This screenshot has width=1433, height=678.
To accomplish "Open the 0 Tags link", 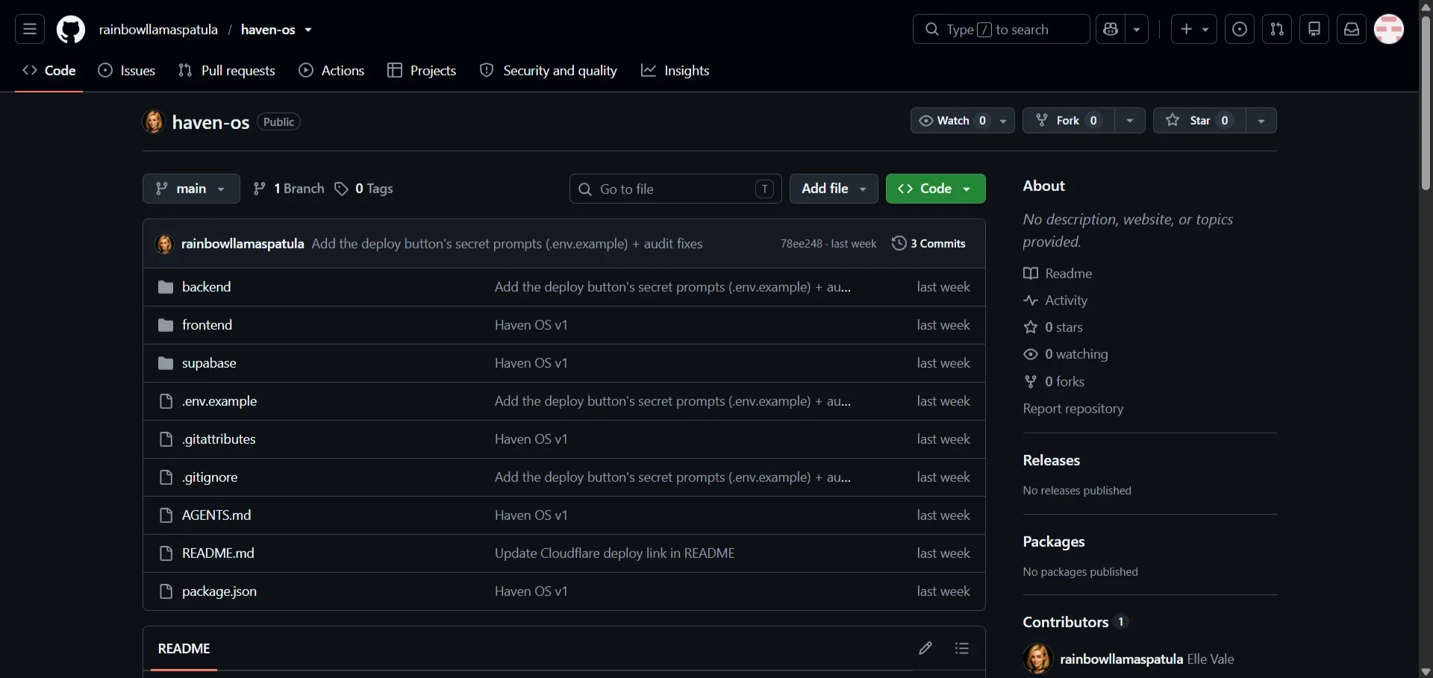I will tap(363, 189).
